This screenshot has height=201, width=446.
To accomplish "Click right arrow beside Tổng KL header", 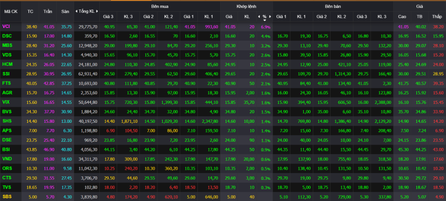I will pyautogui.click(x=97, y=11).
